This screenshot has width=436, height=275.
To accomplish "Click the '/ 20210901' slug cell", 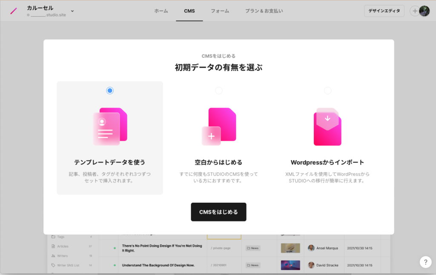I will point(218,265).
